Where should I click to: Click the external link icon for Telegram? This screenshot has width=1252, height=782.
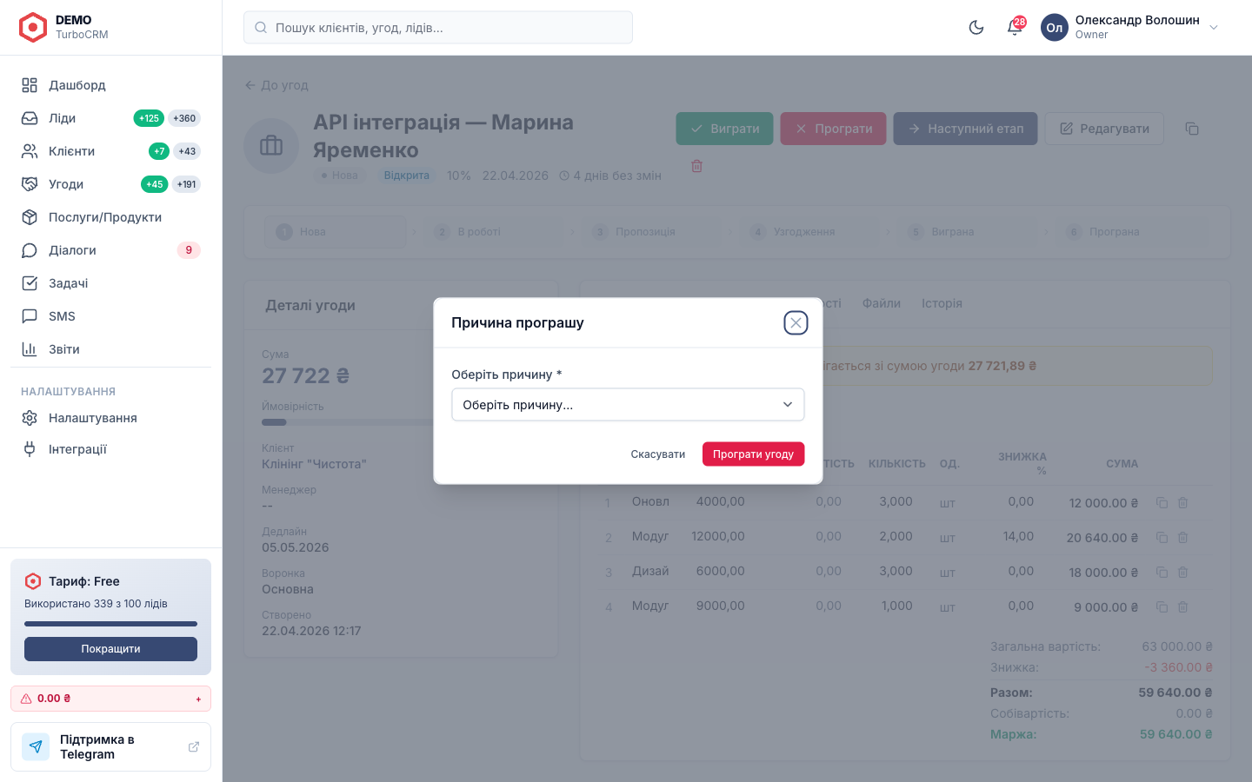click(x=194, y=747)
